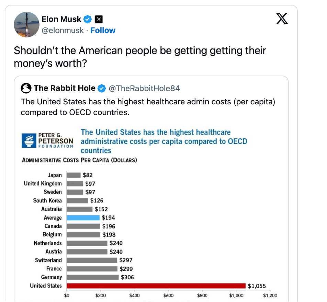Click the chart's blue headline title
327x302 pixels.
164,141
